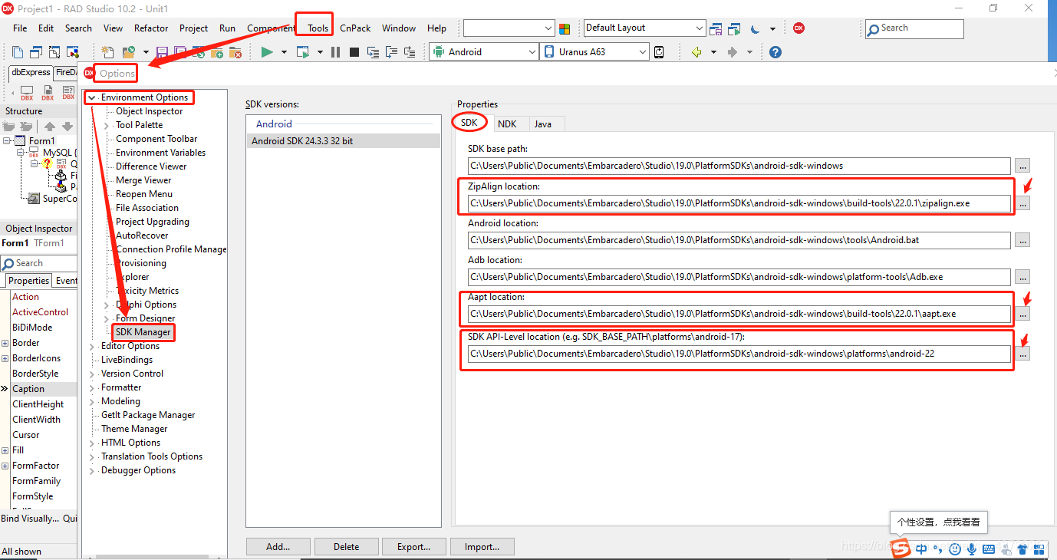Open the Tools menu
This screenshot has height=560, width=1057.
coord(318,28)
